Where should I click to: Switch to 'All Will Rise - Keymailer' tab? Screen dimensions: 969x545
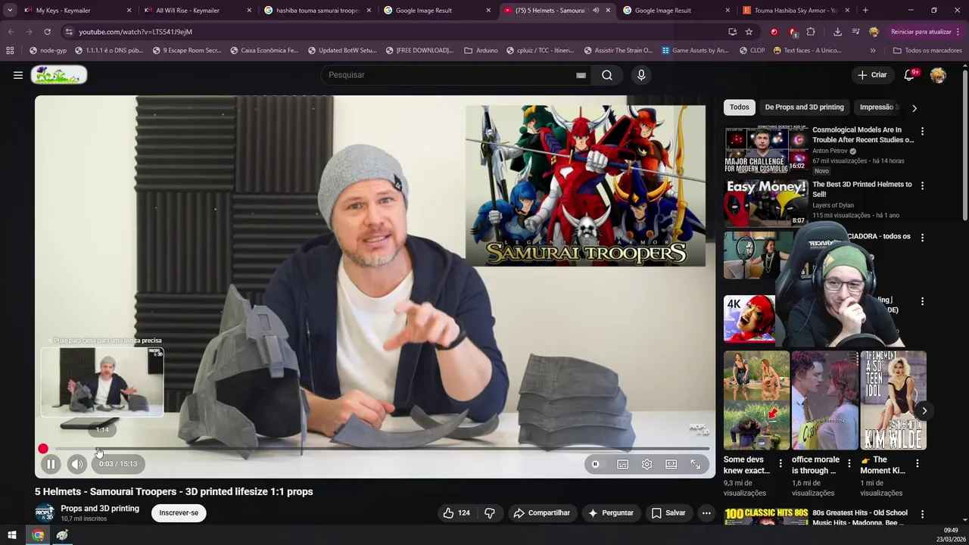pos(195,11)
